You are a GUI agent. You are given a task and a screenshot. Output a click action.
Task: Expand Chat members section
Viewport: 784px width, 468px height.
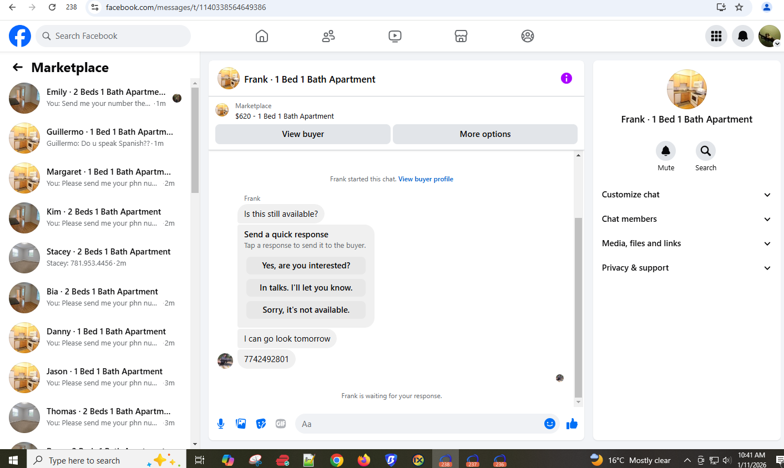click(x=687, y=219)
